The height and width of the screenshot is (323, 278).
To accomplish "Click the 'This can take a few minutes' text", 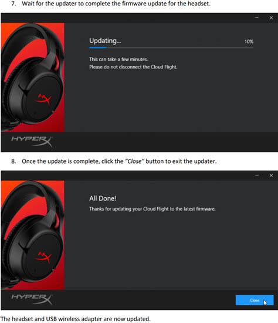I will pos(118,59).
